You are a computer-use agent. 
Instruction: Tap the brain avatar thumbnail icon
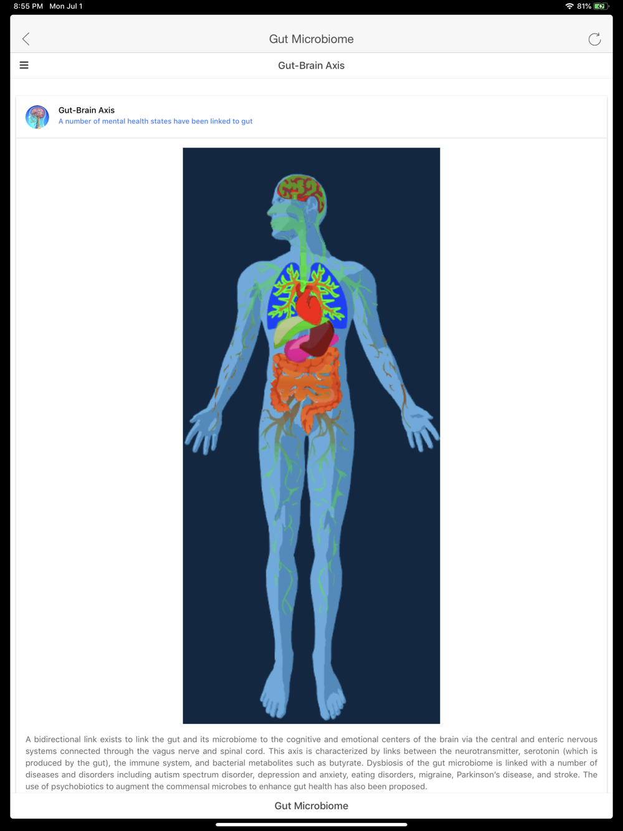(37, 116)
